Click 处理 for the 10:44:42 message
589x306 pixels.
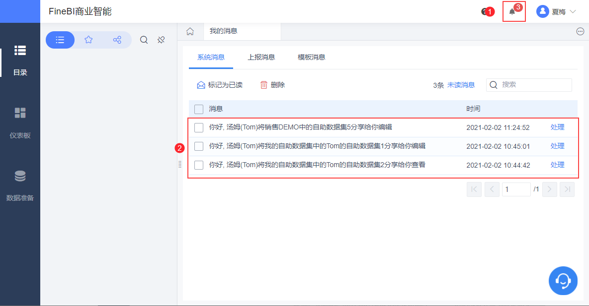(x=558, y=165)
